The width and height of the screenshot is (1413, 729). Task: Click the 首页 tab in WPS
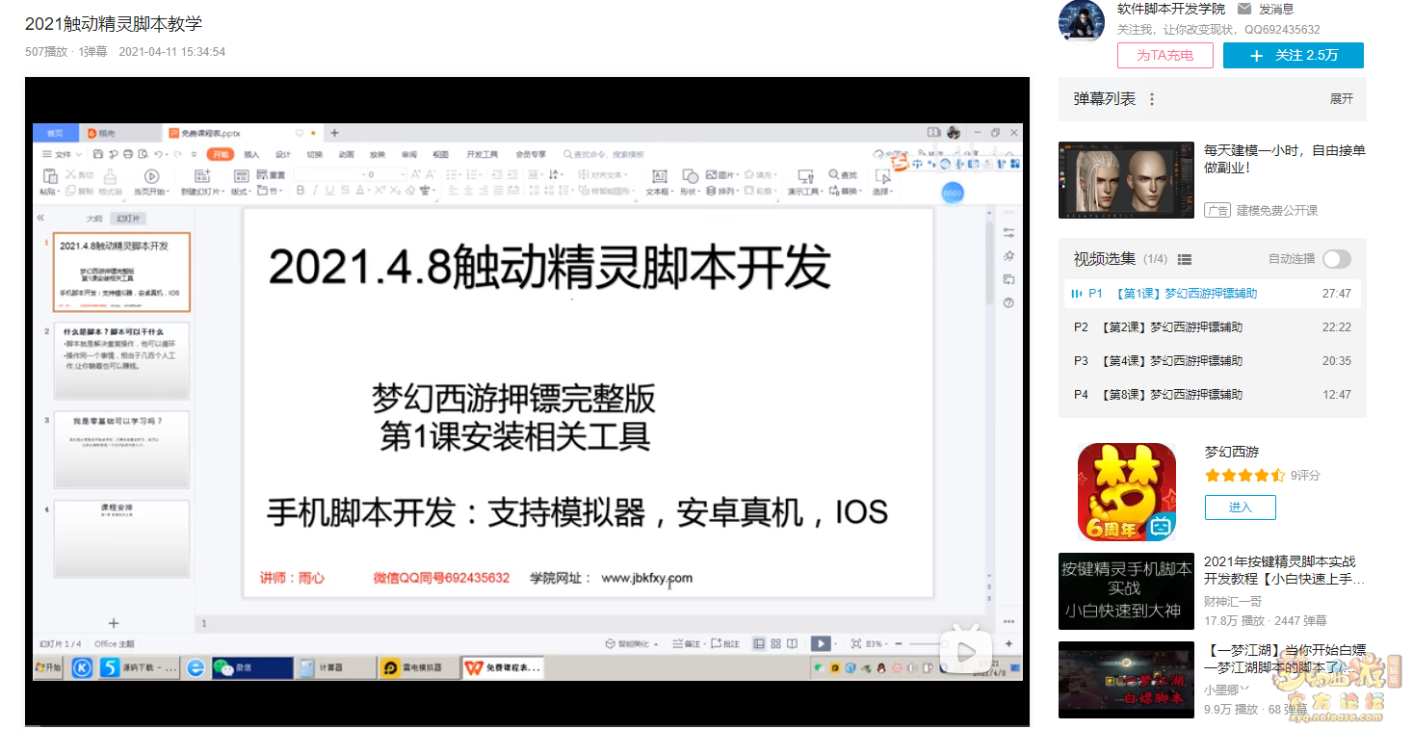click(55, 133)
